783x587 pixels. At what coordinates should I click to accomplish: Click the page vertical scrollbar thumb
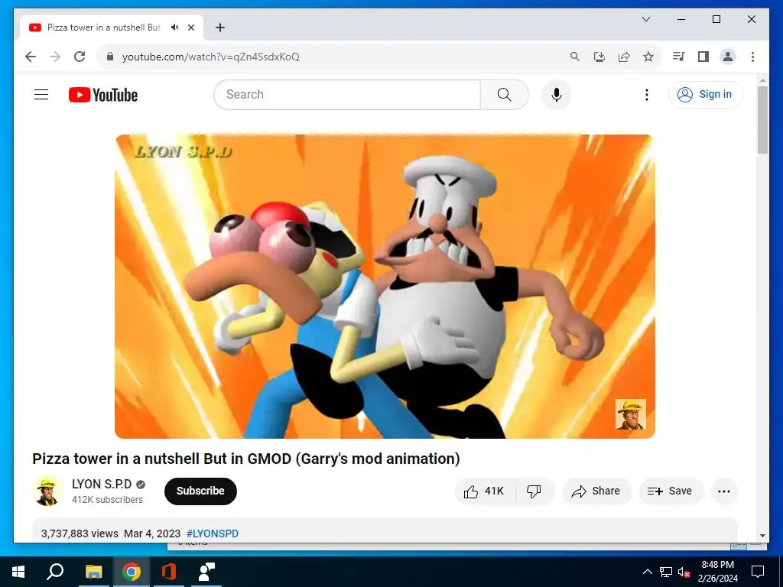762,120
